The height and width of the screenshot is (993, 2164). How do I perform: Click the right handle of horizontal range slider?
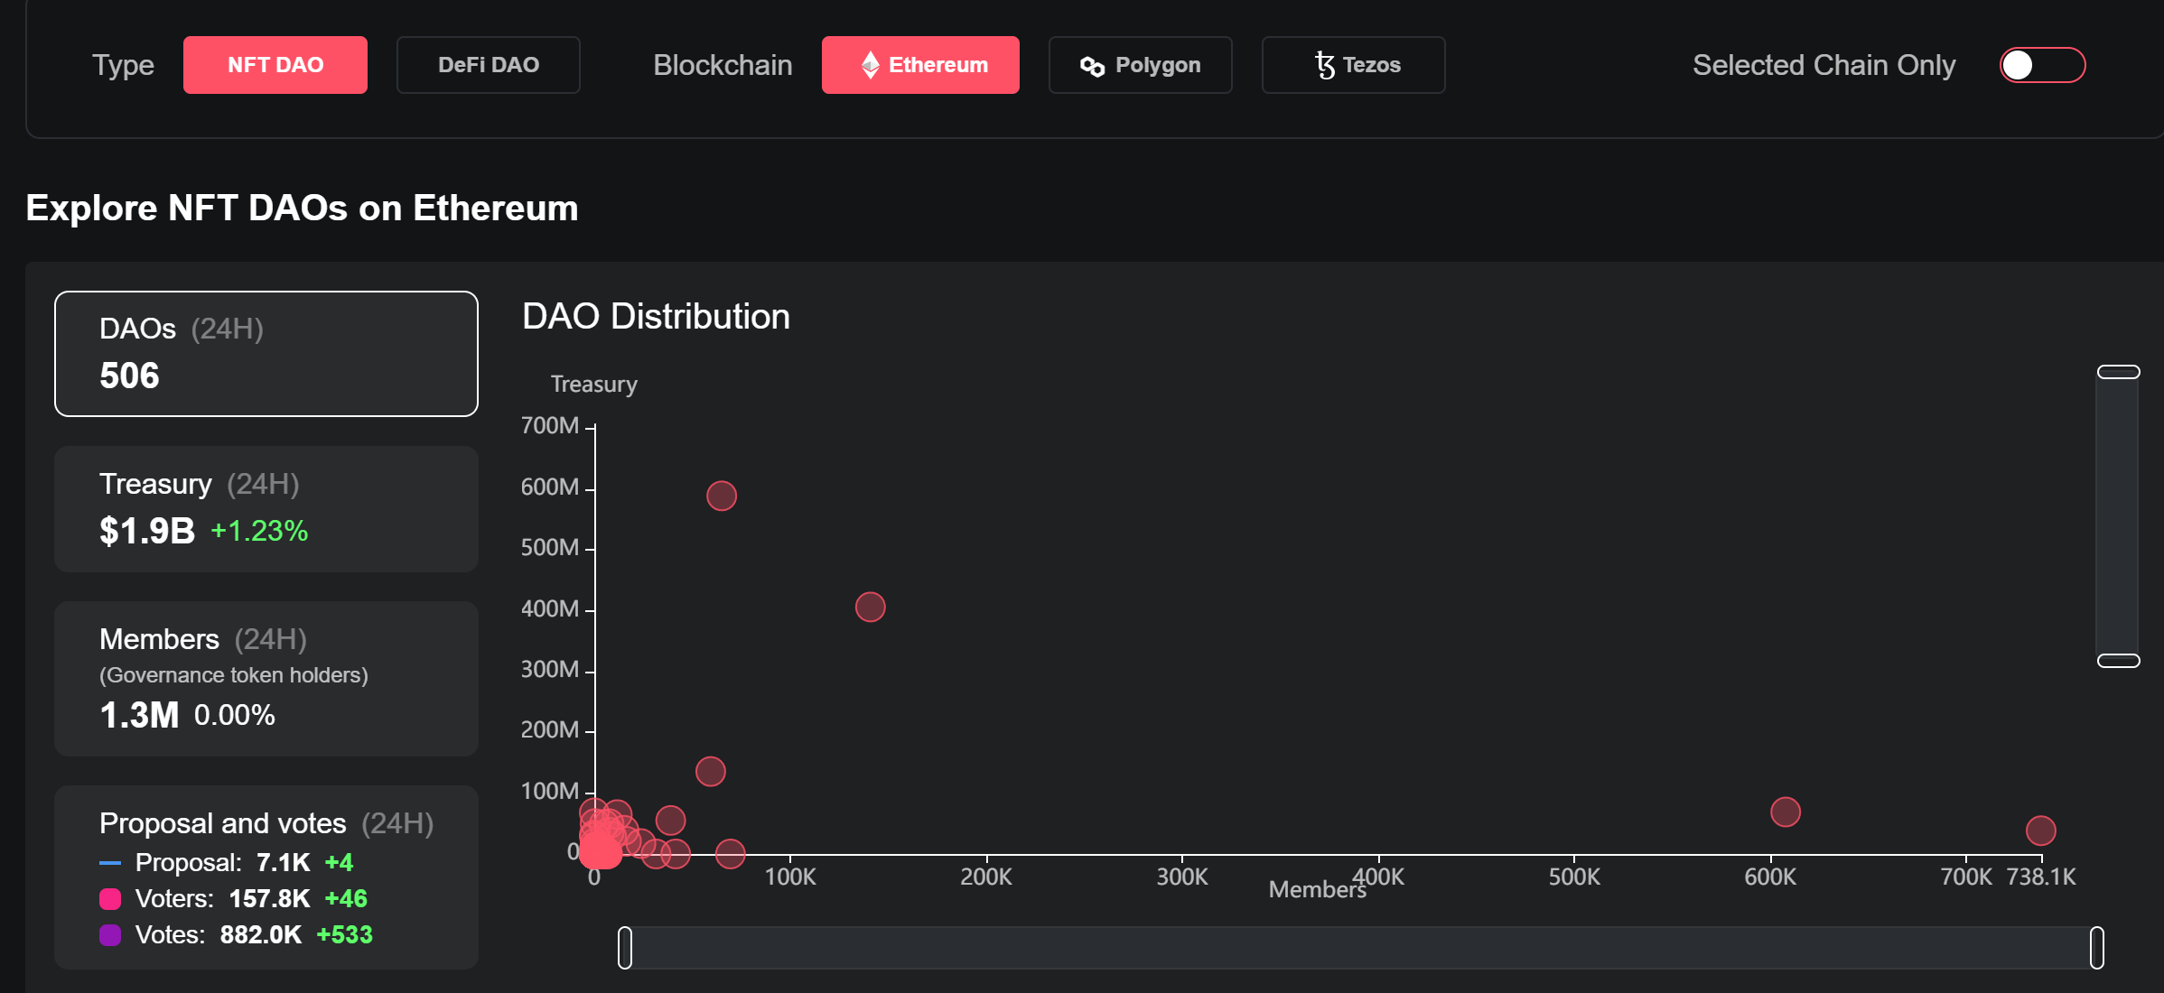coord(2096,948)
